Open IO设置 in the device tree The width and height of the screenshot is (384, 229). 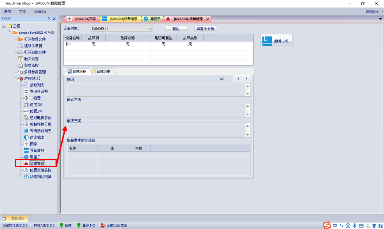tap(35, 98)
